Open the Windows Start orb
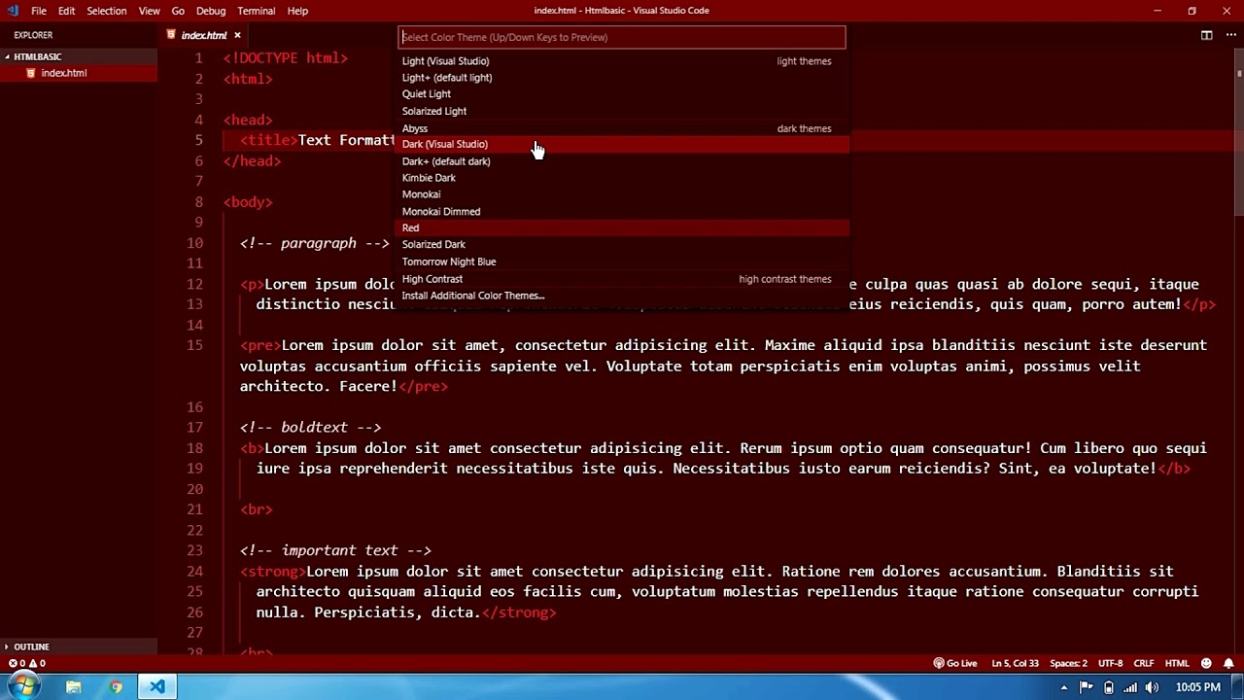This screenshot has height=700, width=1244. (x=24, y=686)
